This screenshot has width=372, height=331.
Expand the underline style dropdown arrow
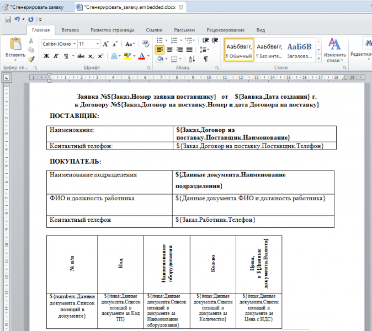coord(73,56)
